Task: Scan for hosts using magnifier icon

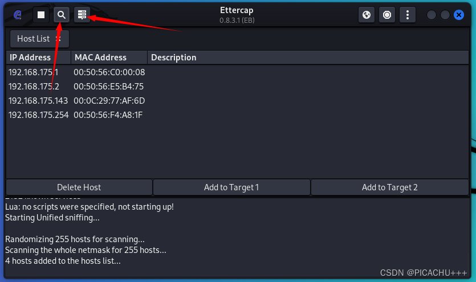Action: pos(62,15)
